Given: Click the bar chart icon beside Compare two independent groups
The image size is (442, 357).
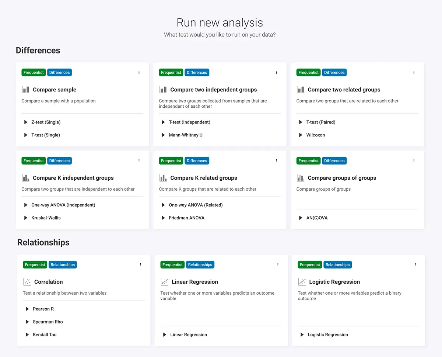Looking at the screenshot, I should [163, 90].
